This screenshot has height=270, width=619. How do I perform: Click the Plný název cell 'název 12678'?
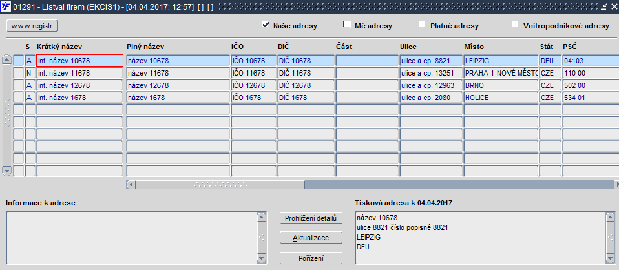point(178,85)
